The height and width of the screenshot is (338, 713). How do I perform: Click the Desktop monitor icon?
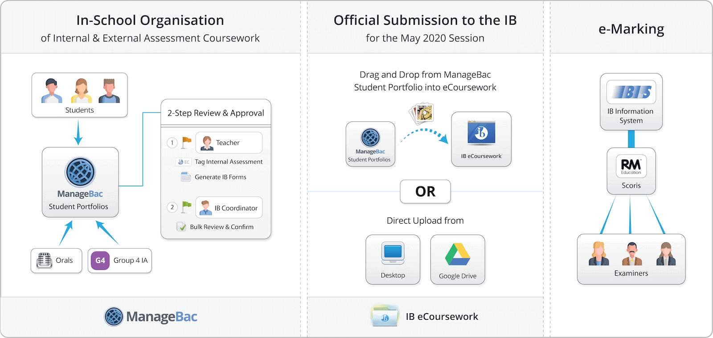tap(393, 253)
